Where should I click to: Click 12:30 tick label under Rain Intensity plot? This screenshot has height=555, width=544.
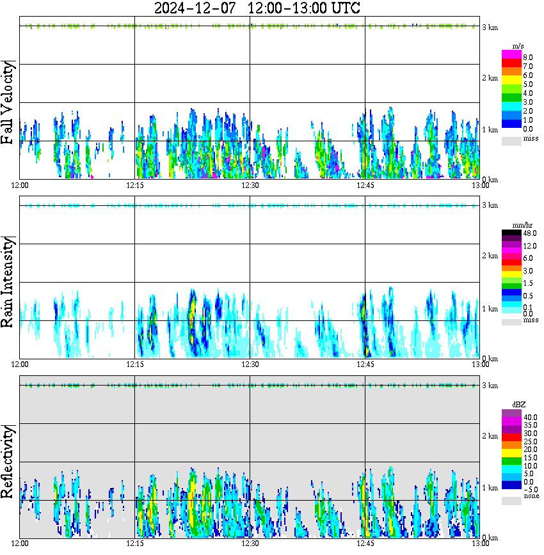250,364
